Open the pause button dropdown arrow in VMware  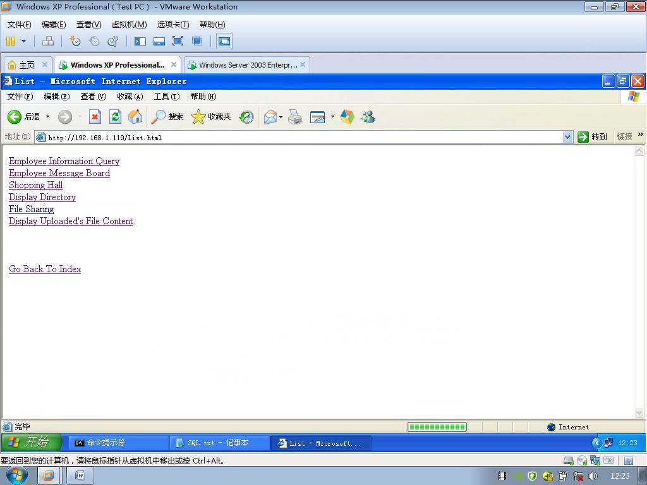[x=23, y=41]
